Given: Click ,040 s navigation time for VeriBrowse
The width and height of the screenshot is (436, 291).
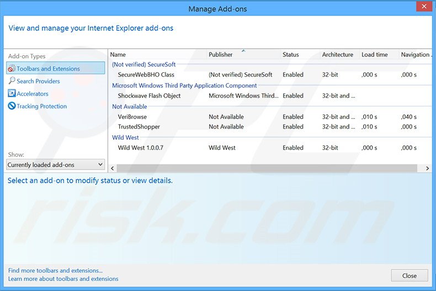Looking at the screenshot, I should (409, 117).
